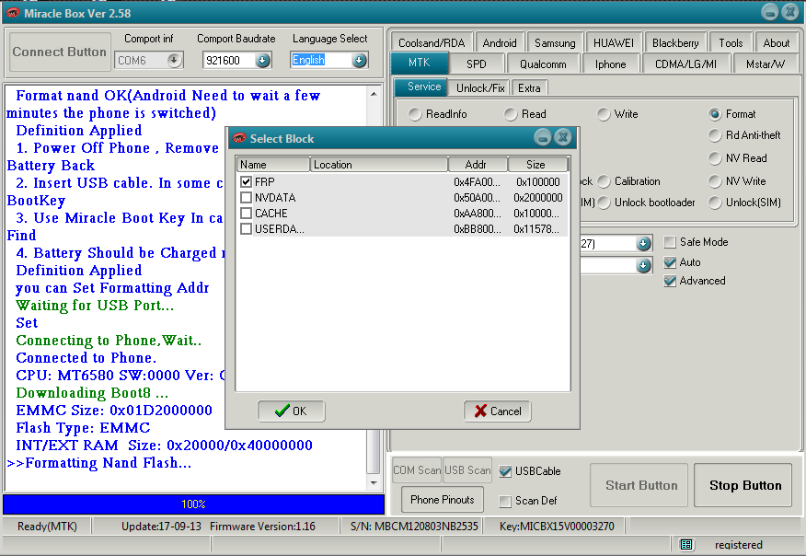This screenshot has height=556, width=806.
Task: Check the FRP block checkbox
Action: point(246,181)
